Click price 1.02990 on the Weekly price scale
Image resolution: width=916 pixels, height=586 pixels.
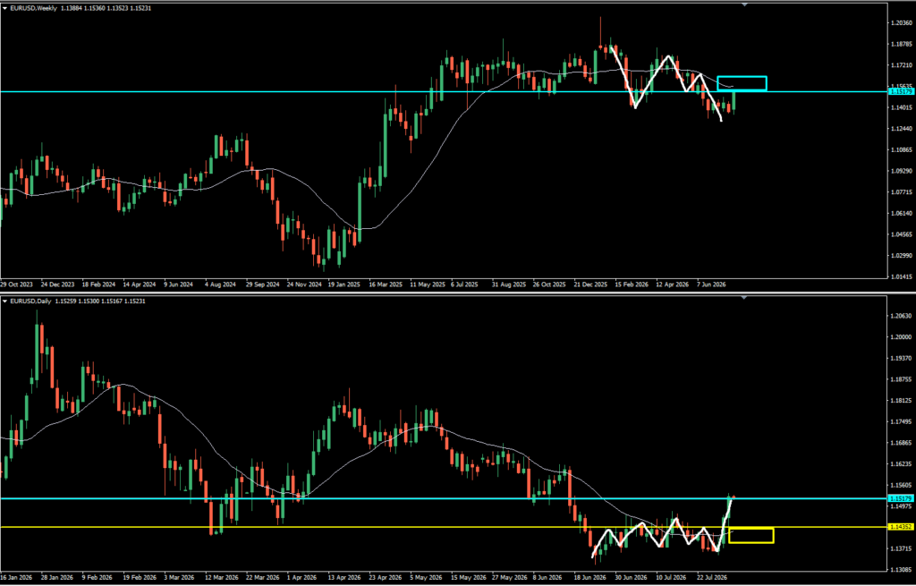pos(903,256)
